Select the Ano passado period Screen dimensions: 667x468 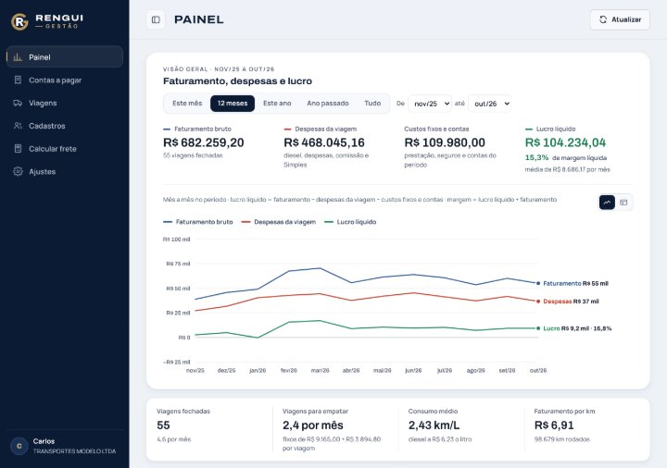point(328,104)
